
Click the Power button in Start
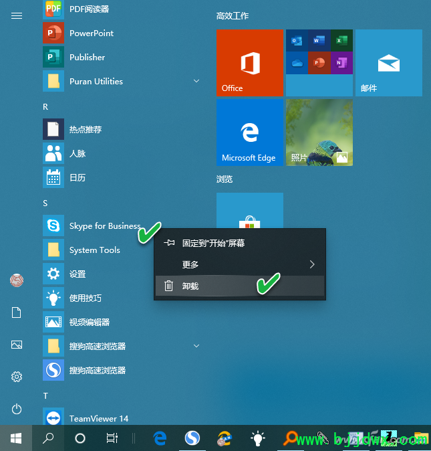(x=16, y=409)
